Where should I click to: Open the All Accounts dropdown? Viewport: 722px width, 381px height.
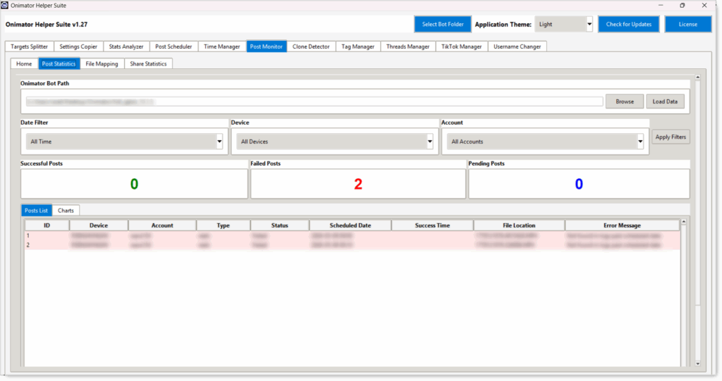[545, 142]
